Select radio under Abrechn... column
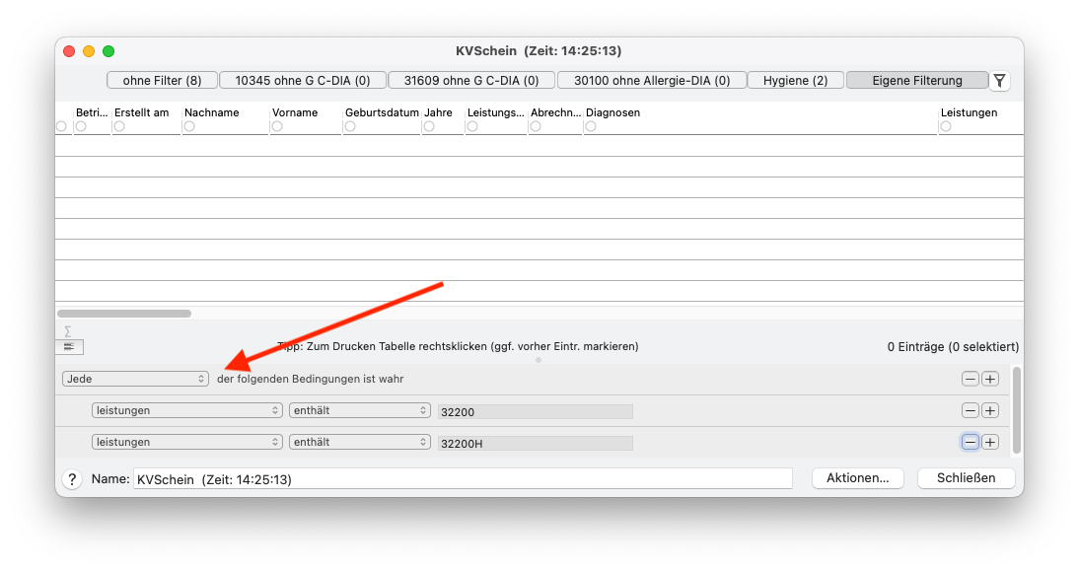This screenshot has height=570, width=1079. click(x=536, y=126)
